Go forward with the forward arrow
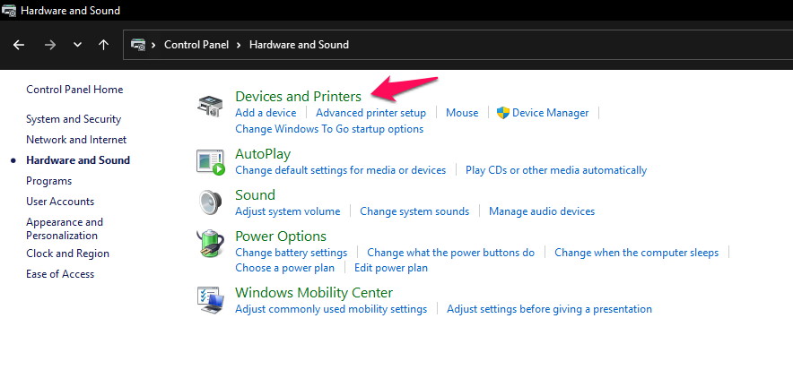Image resolution: width=793 pixels, height=387 pixels. click(49, 45)
